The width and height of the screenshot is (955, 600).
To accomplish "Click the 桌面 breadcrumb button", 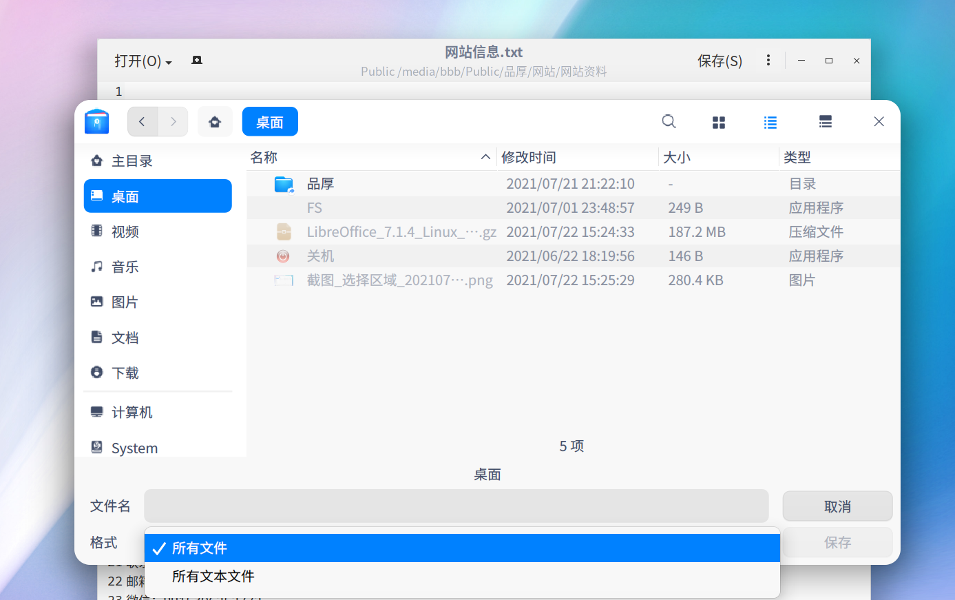I will click(270, 122).
